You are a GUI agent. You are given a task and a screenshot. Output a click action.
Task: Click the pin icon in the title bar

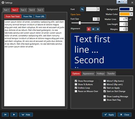pos(125,2)
